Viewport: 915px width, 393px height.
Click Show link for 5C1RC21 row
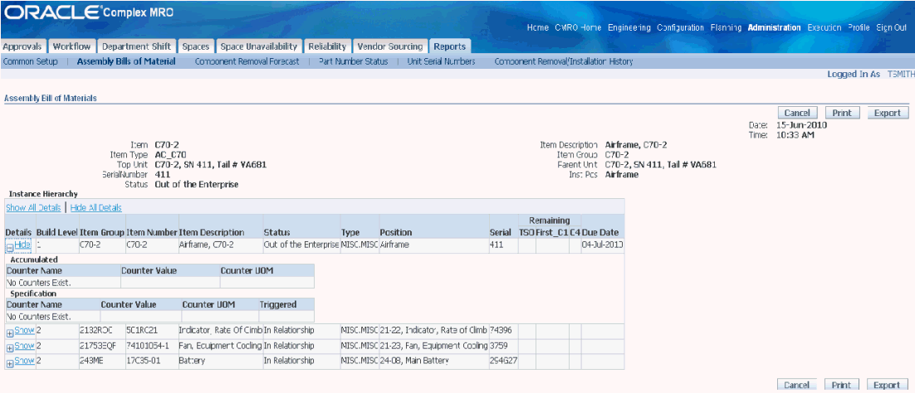point(25,331)
